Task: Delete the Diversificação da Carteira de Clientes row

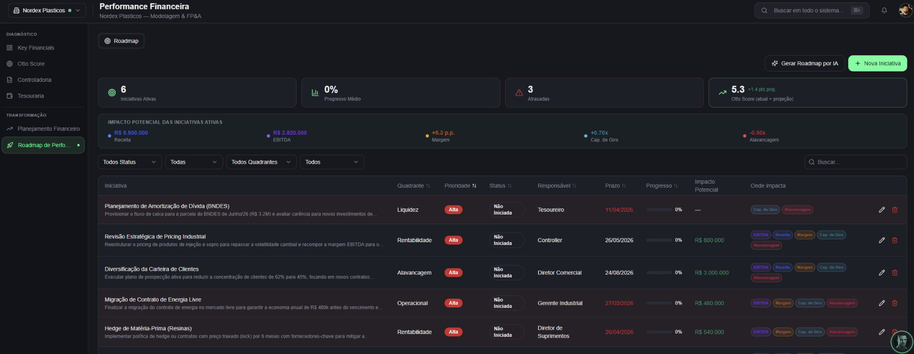Action: coord(894,273)
